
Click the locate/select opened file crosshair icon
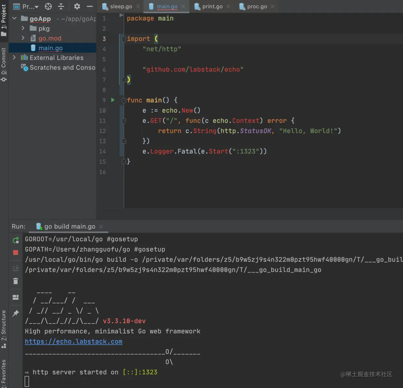coord(48,6)
